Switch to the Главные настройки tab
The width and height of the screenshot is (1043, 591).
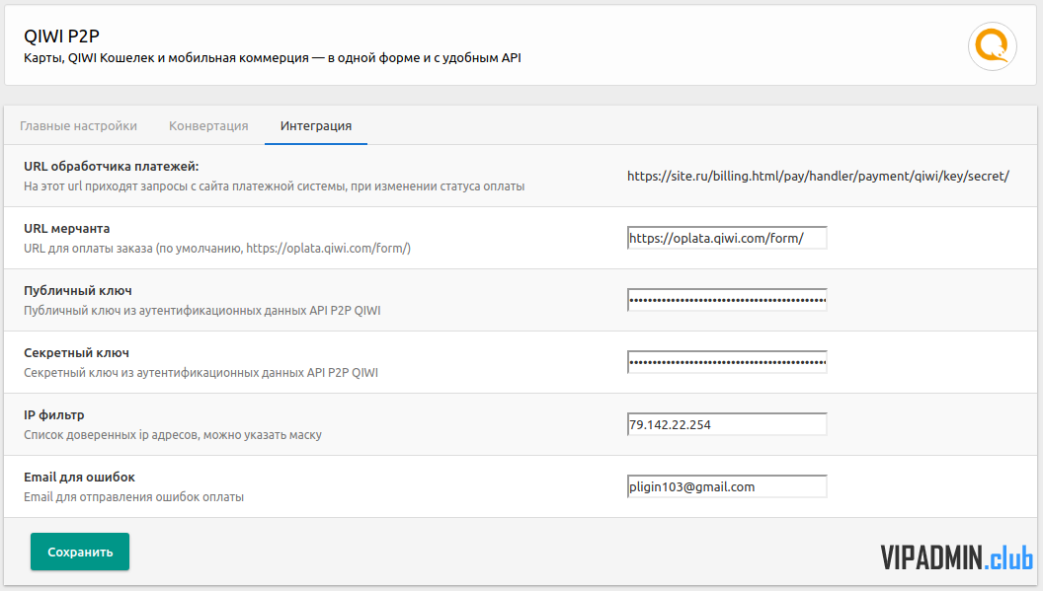tap(78, 125)
